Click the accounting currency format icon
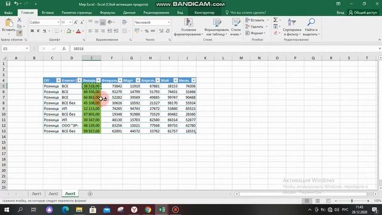The height and width of the screenshot is (215, 382). 137,31
